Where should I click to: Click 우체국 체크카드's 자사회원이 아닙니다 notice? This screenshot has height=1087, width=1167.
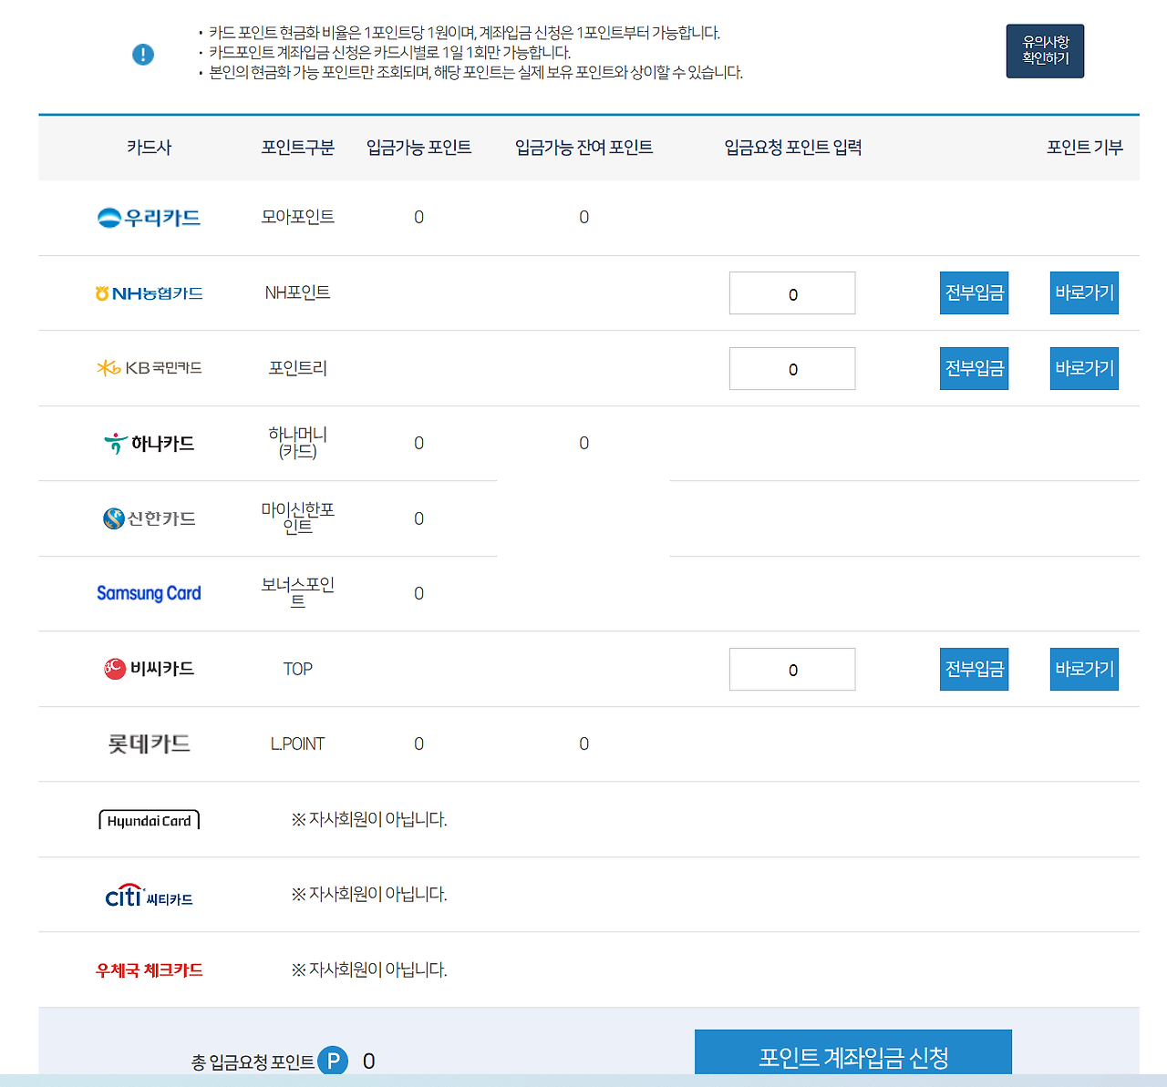[369, 969]
